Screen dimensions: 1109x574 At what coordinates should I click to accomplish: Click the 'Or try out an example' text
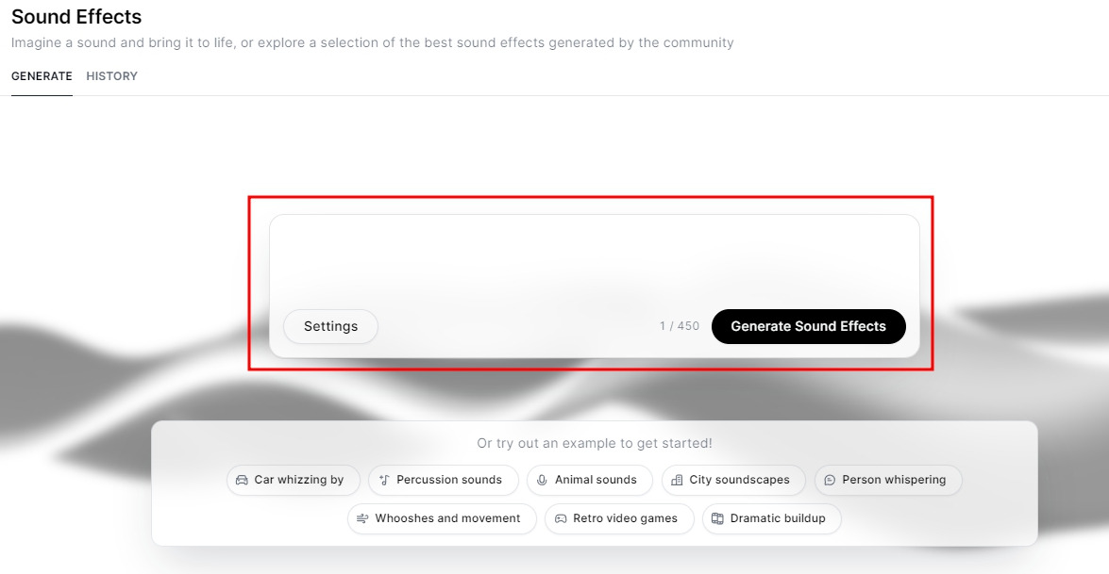(594, 443)
